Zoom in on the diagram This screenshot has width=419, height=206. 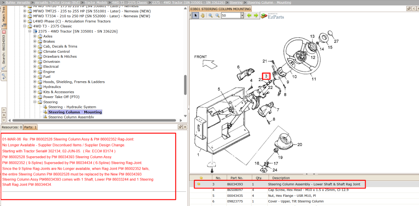point(211,15)
